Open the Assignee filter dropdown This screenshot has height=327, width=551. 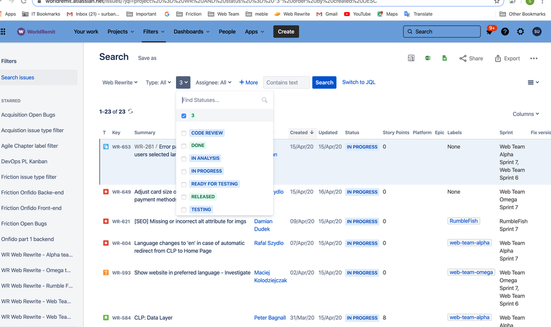click(x=215, y=82)
